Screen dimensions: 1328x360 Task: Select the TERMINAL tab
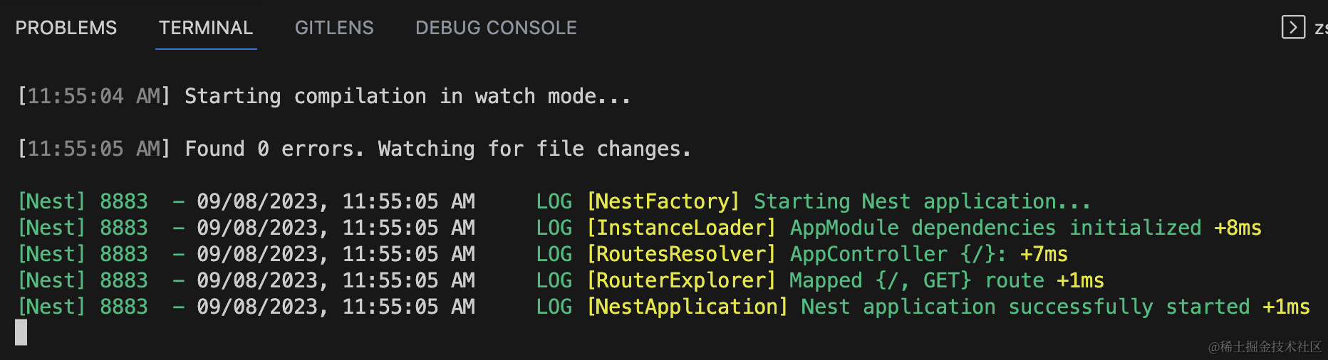[205, 28]
